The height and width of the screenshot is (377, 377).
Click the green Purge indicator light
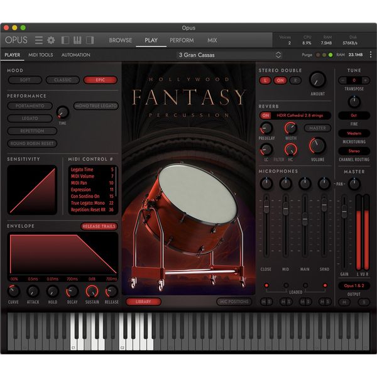331,55
